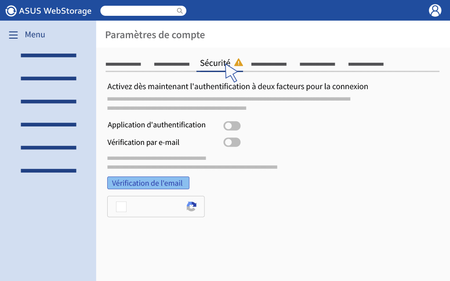This screenshot has width=450, height=281.
Task: Toggle the hamburger Menu icon
Action: (x=13, y=35)
